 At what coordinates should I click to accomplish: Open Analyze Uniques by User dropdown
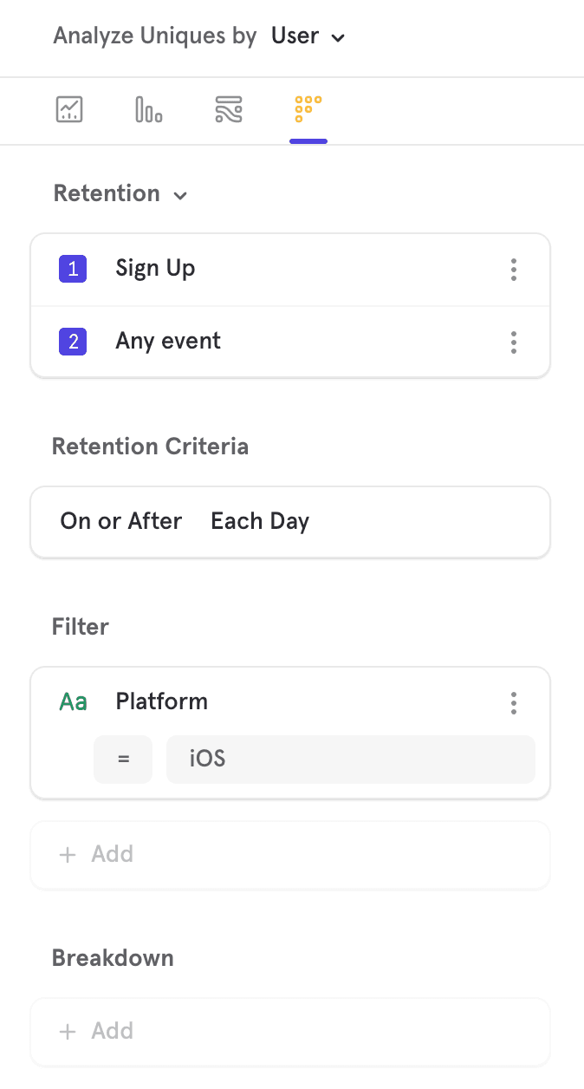tap(308, 36)
